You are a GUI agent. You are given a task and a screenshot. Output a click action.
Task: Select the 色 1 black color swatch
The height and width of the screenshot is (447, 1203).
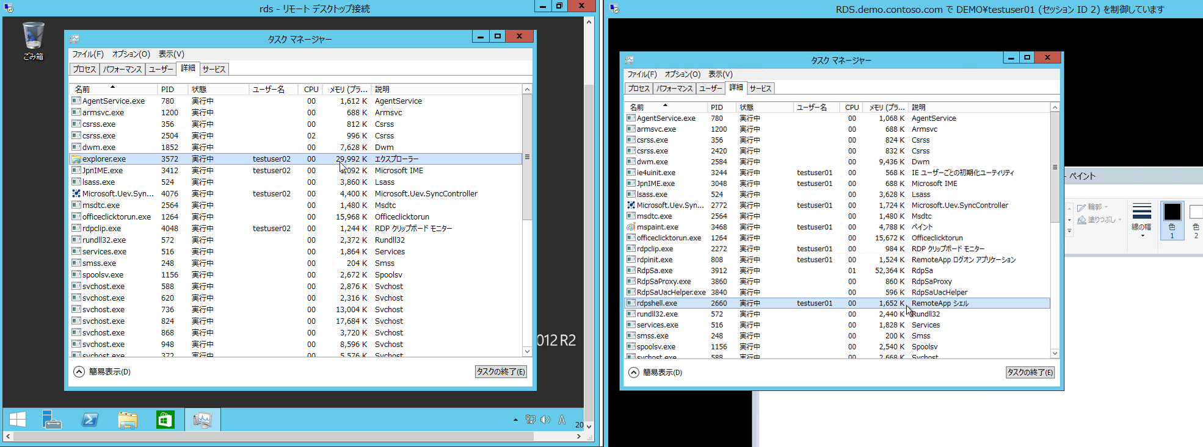[x=1172, y=220]
